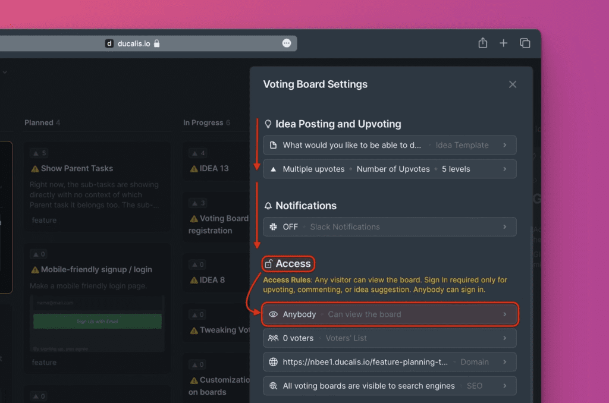609x403 pixels.
Task: Click the warning icon beside Show Parent Tasks
Action: 35,168
